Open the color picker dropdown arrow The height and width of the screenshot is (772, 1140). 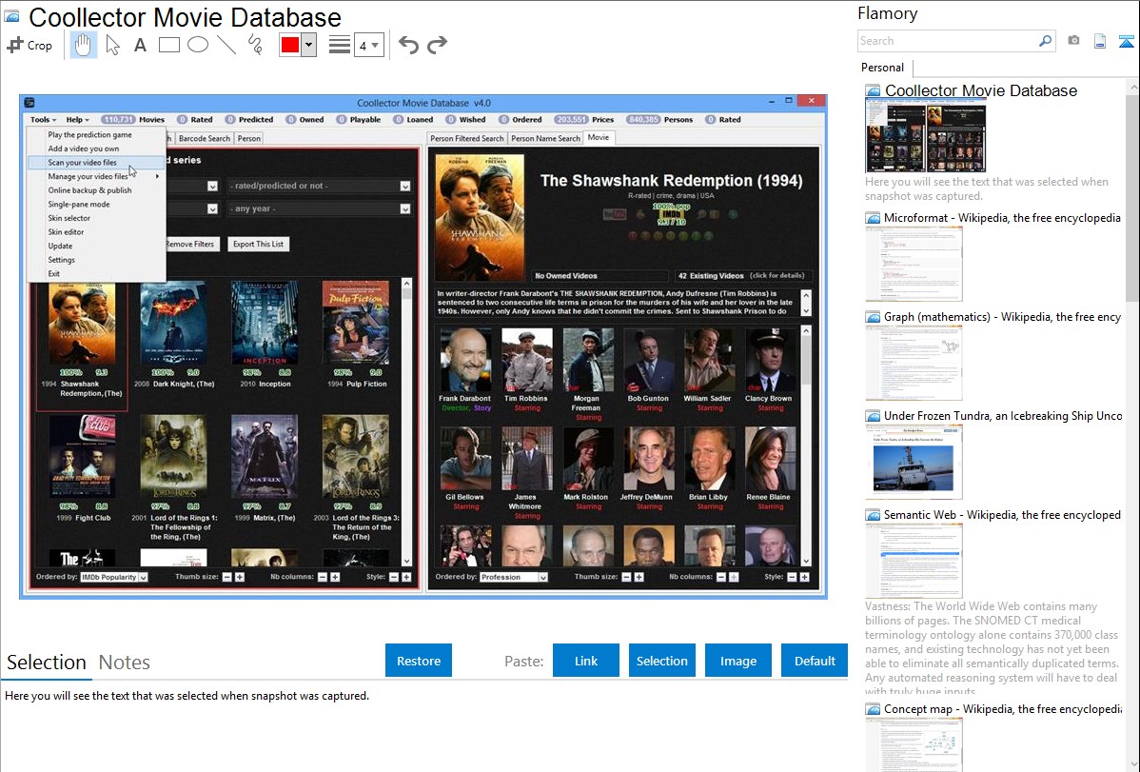click(308, 45)
